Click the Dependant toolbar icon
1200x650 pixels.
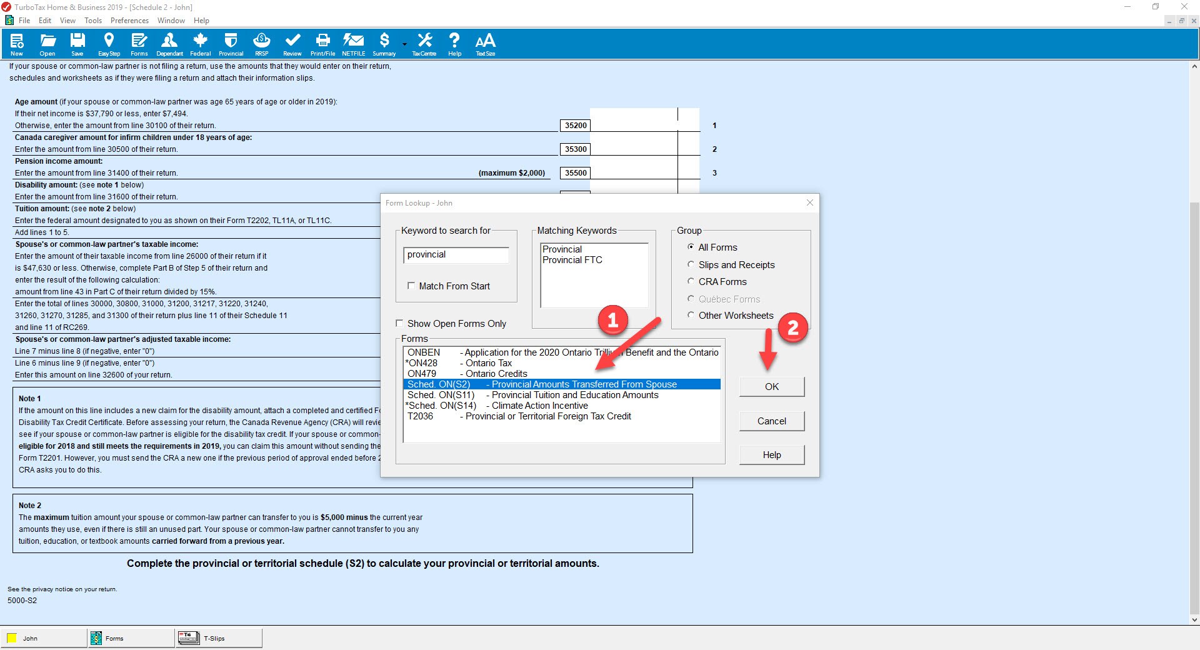click(x=169, y=44)
